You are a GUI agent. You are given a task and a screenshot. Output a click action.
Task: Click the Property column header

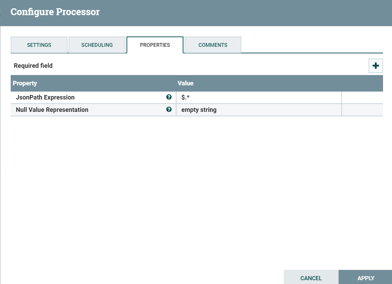pyautogui.click(x=24, y=83)
